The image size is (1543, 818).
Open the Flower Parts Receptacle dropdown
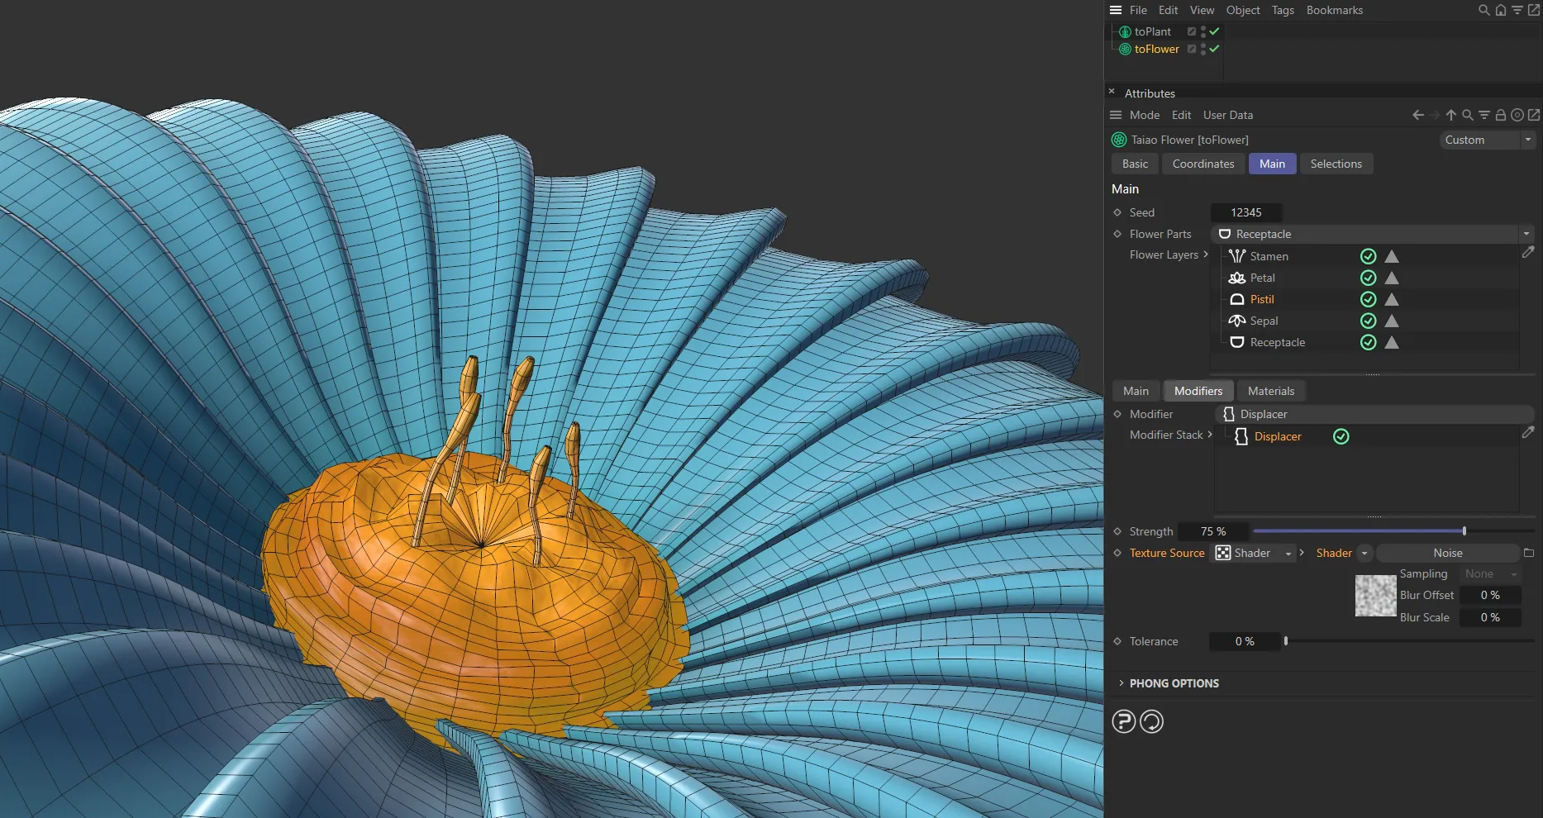[1527, 234]
